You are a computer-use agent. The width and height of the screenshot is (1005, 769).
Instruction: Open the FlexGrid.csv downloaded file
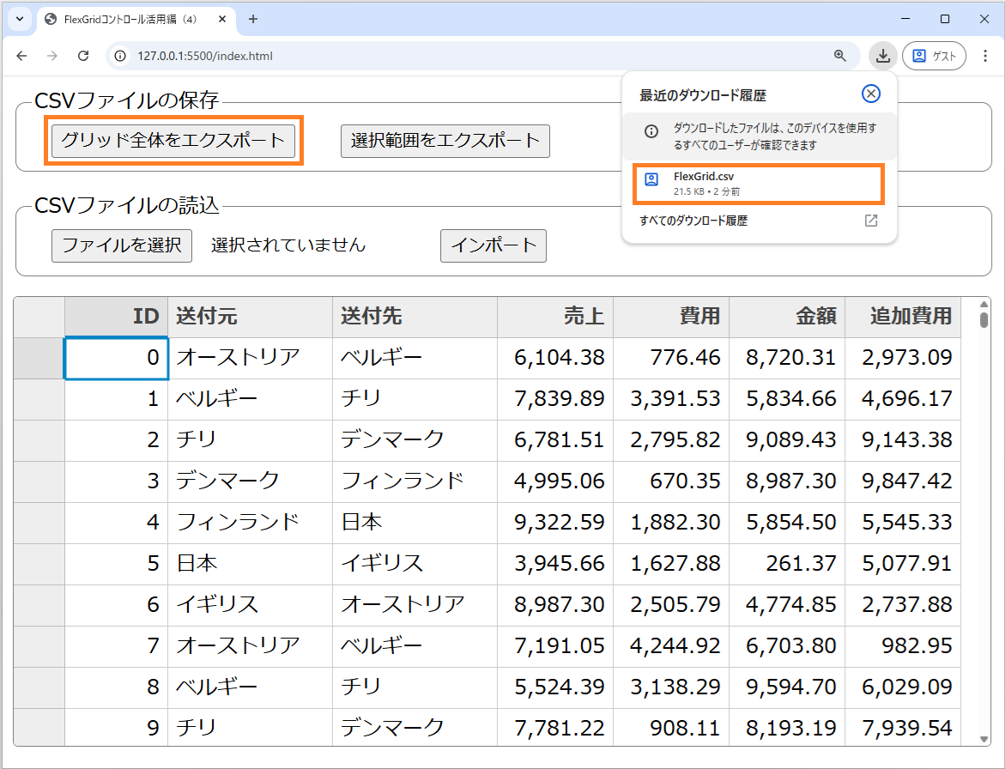pyautogui.click(x=759, y=184)
